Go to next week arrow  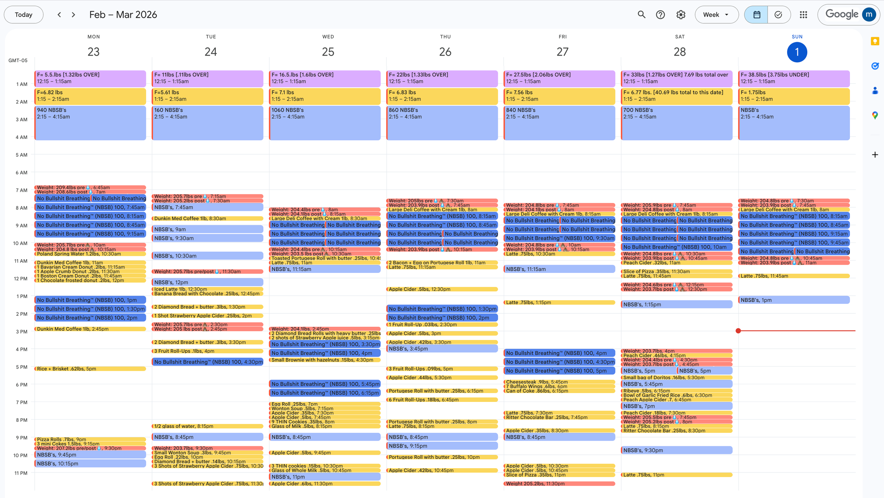tap(73, 15)
